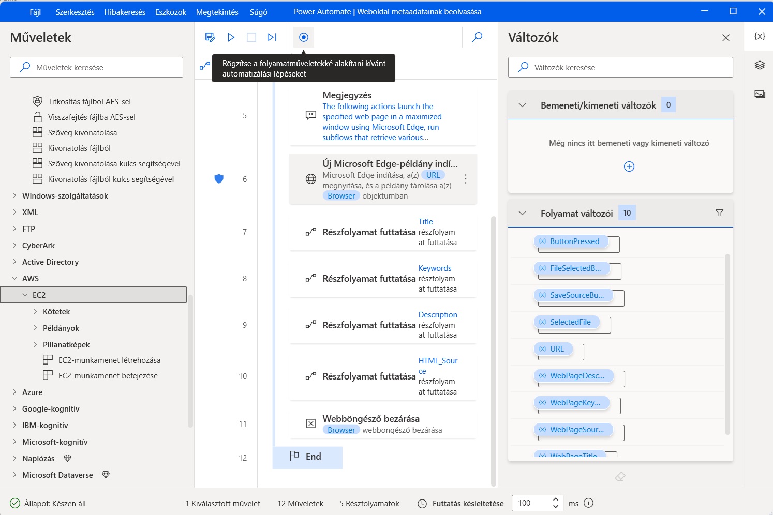
Task: Expand the Kötetek subgroup
Action: pos(35,311)
